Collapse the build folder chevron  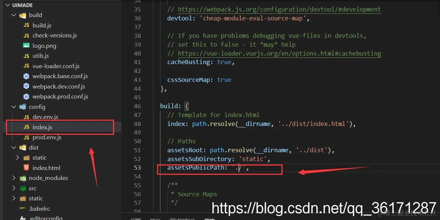pos(13,15)
